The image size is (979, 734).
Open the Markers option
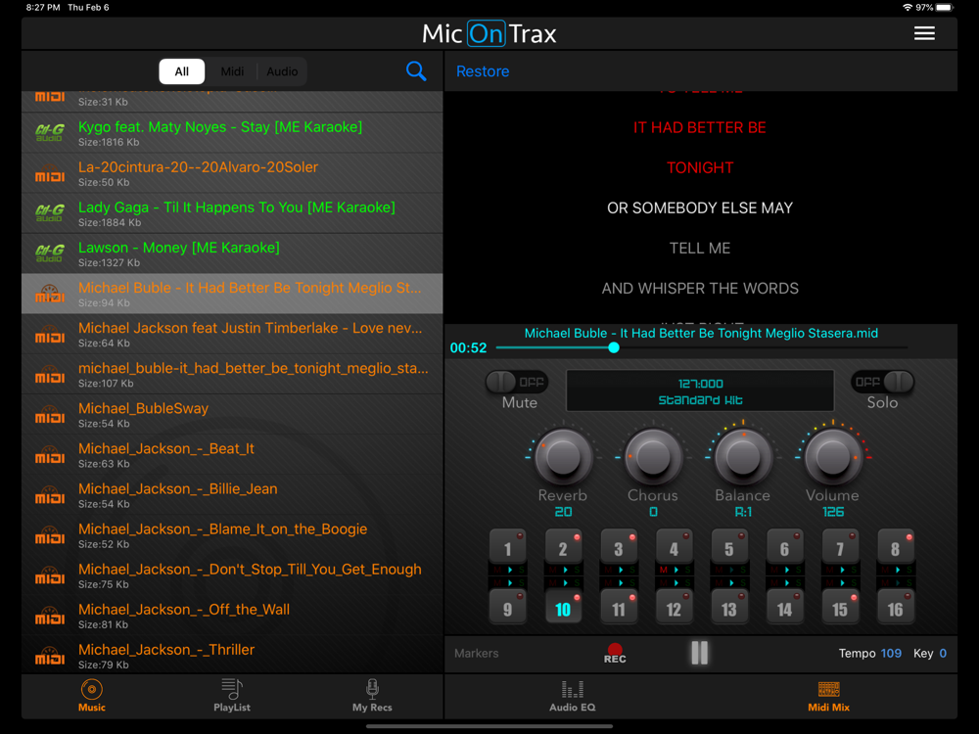[x=477, y=654]
